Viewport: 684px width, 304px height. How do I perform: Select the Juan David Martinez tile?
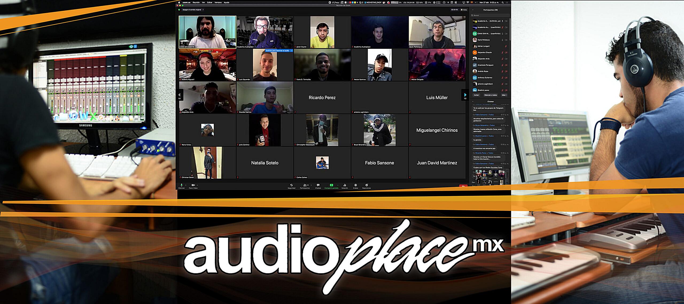pos(437,163)
